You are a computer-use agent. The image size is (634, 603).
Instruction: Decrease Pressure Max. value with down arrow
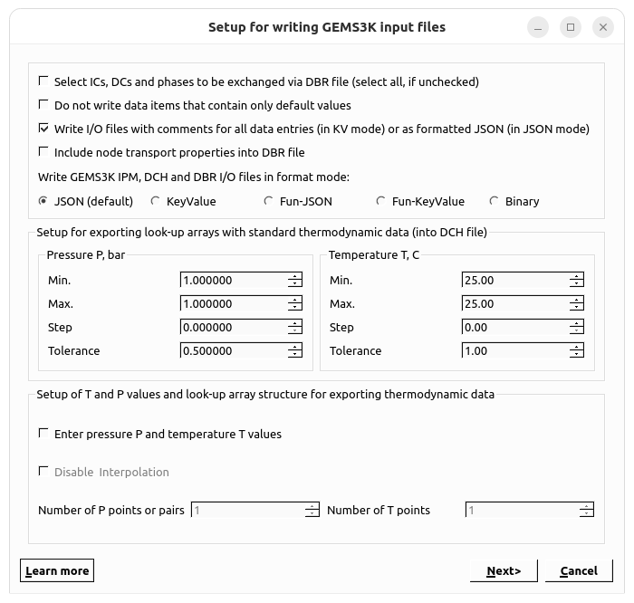tap(294, 307)
